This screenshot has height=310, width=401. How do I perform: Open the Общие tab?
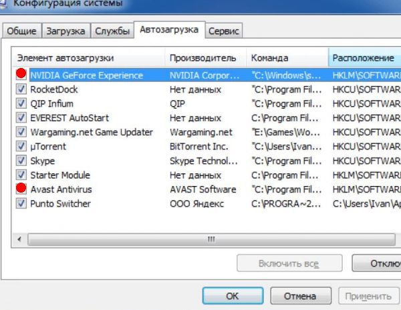(22, 31)
